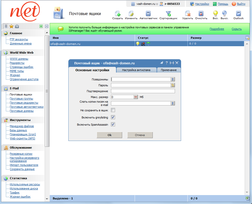The height and width of the screenshot is (204, 252).
Task: Disable the Включить SpamAssassin checkbox
Action: [112, 124]
